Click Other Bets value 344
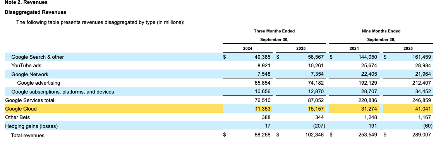 tap(320, 117)
